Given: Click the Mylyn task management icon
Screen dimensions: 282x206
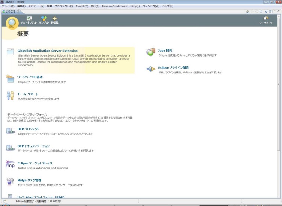Looking at the screenshot, I should click(x=10, y=181).
